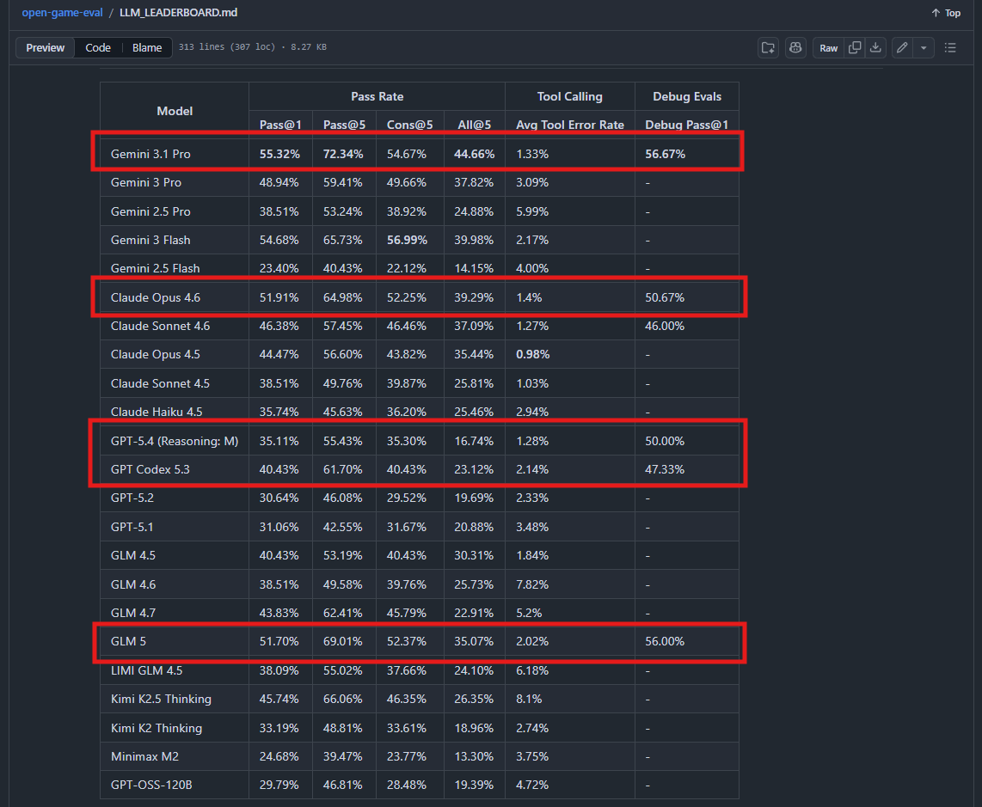
Task: Select the Pass Rate group header
Action: [377, 96]
